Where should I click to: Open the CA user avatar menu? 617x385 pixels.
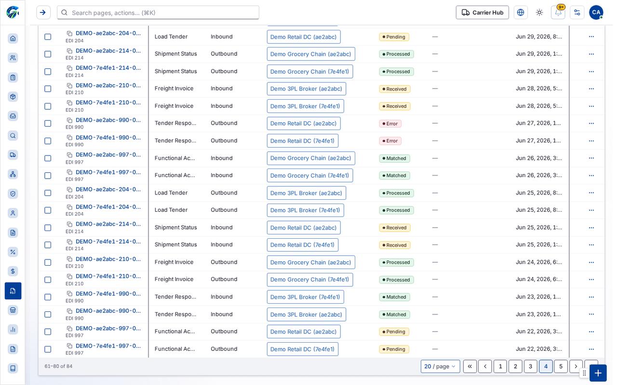pos(596,13)
